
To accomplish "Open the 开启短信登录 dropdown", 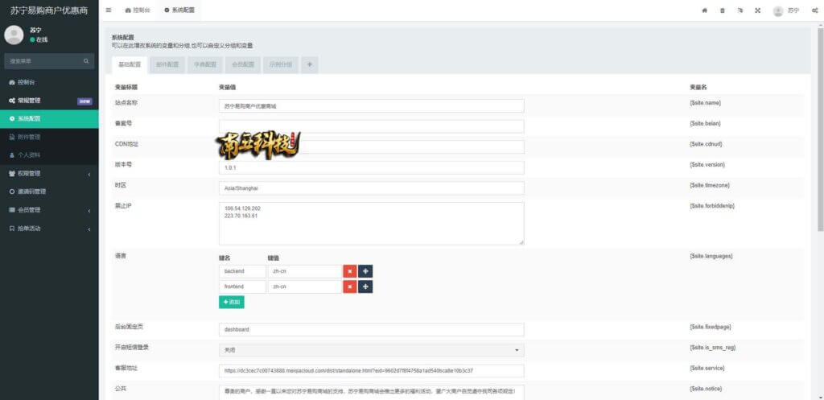I will click(x=372, y=350).
